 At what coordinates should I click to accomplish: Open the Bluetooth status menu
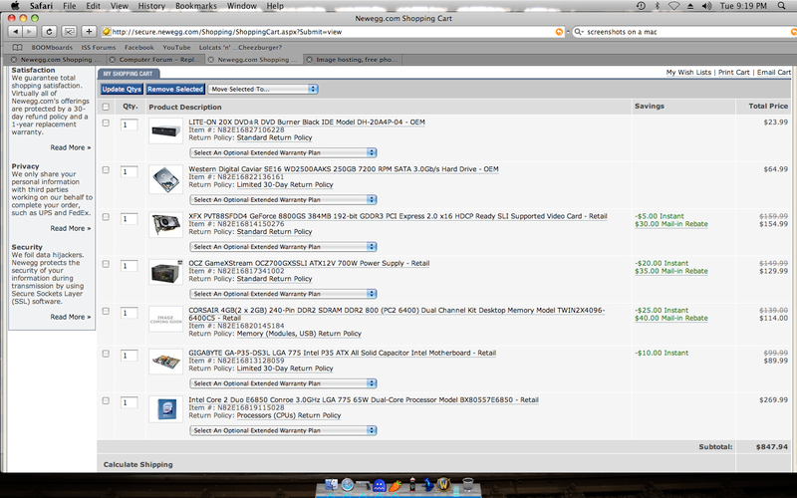coord(657,6)
